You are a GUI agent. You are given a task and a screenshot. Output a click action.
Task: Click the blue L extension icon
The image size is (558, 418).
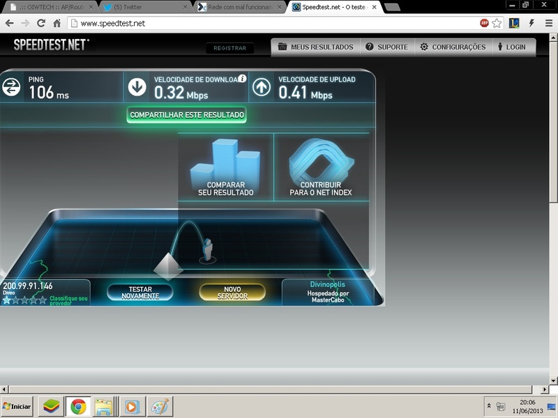pos(514,24)
